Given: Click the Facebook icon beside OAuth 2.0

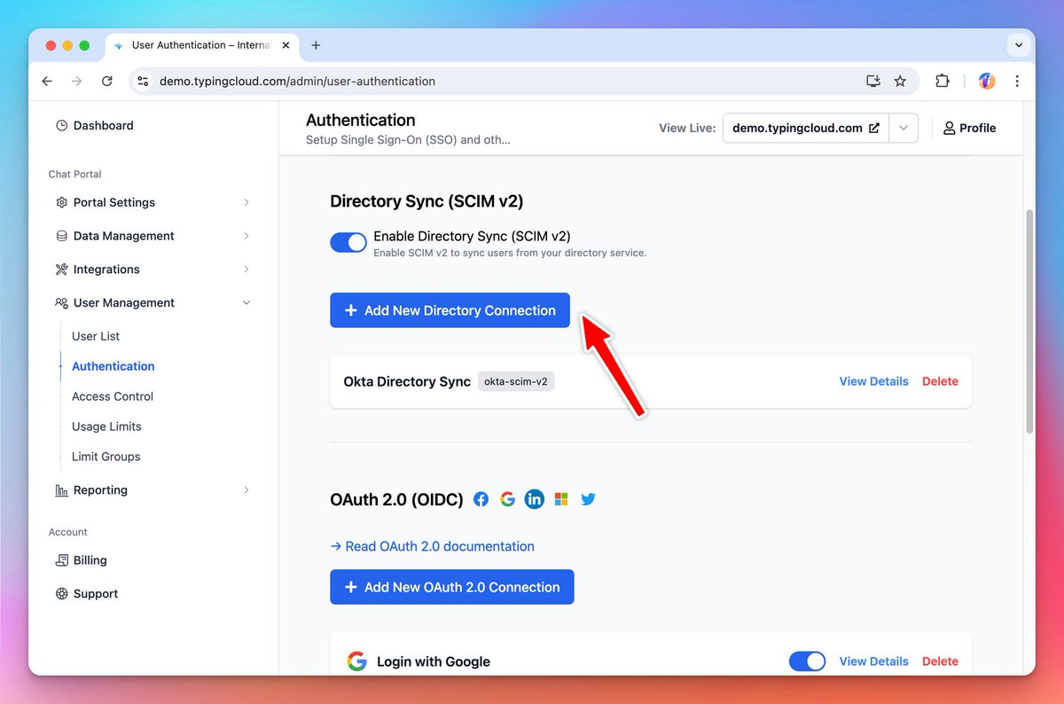Looking at the screenshot, I should tap(481, 499).
